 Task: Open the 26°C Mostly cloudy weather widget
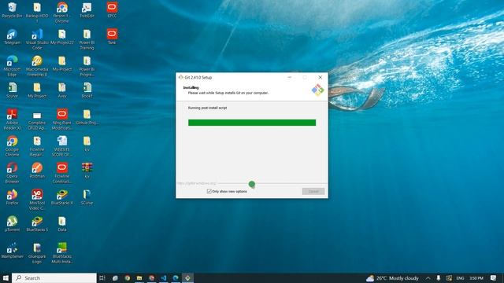coord(392,278)
